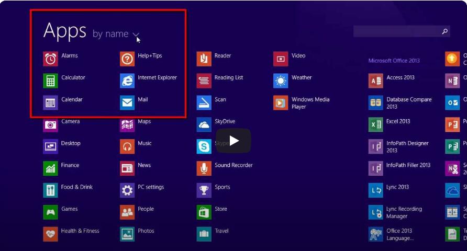Open Office 2013 Language icon
The image size is (467, 251).
coord(375,234)
